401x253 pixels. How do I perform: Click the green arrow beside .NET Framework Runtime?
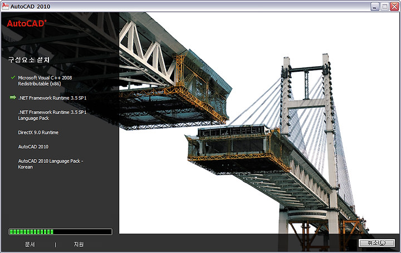pos(13,97)
